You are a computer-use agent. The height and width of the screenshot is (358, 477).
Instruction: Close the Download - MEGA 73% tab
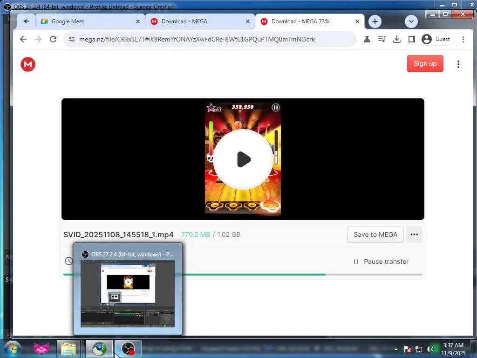pyautogui.click(x=357, y=21)
